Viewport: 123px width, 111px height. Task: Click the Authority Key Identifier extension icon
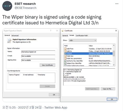(x=65, y=61)
